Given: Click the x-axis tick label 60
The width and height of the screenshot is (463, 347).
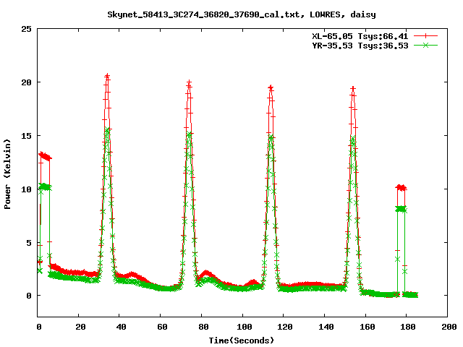Looking at the screenshot, I should tap(162, 327).
